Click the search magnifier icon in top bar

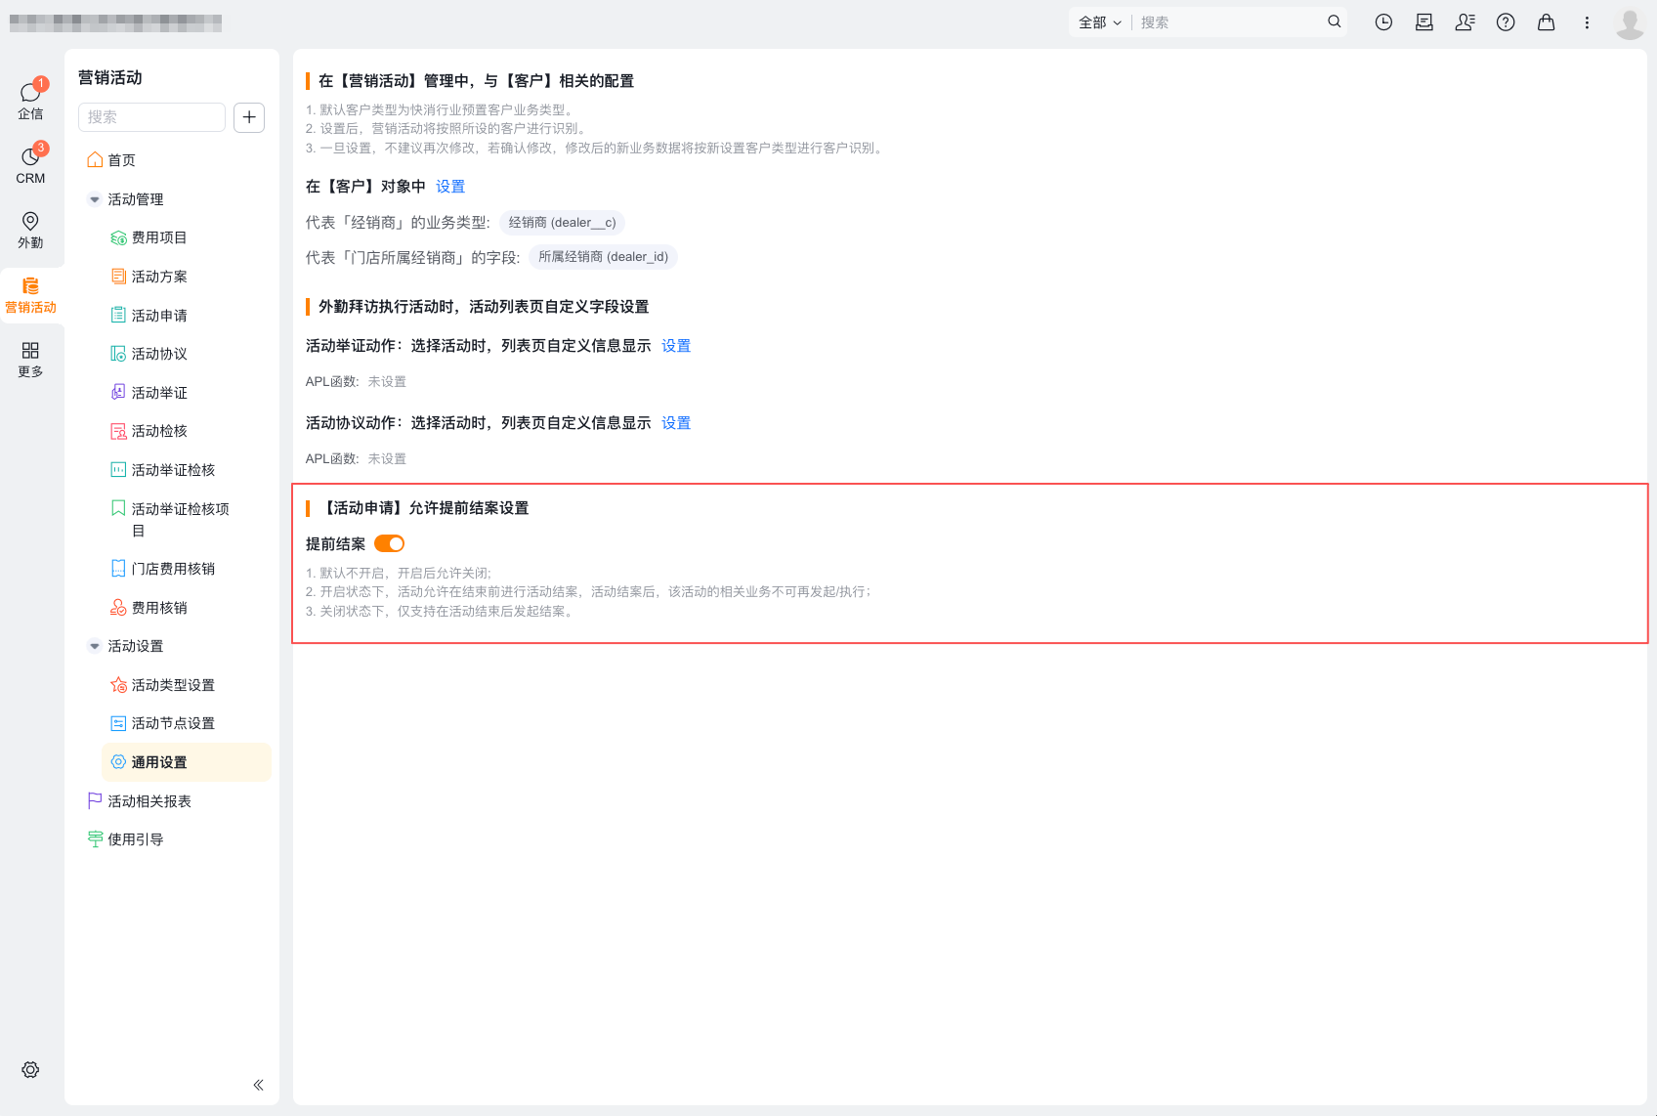coord(1334,21)
